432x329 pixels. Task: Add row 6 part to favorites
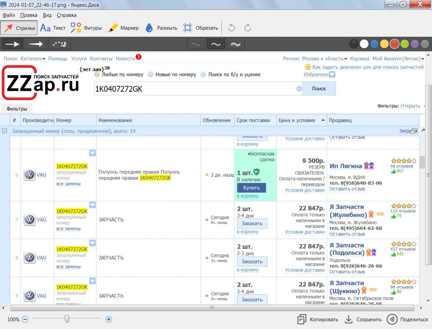click(x=93, y=153)
